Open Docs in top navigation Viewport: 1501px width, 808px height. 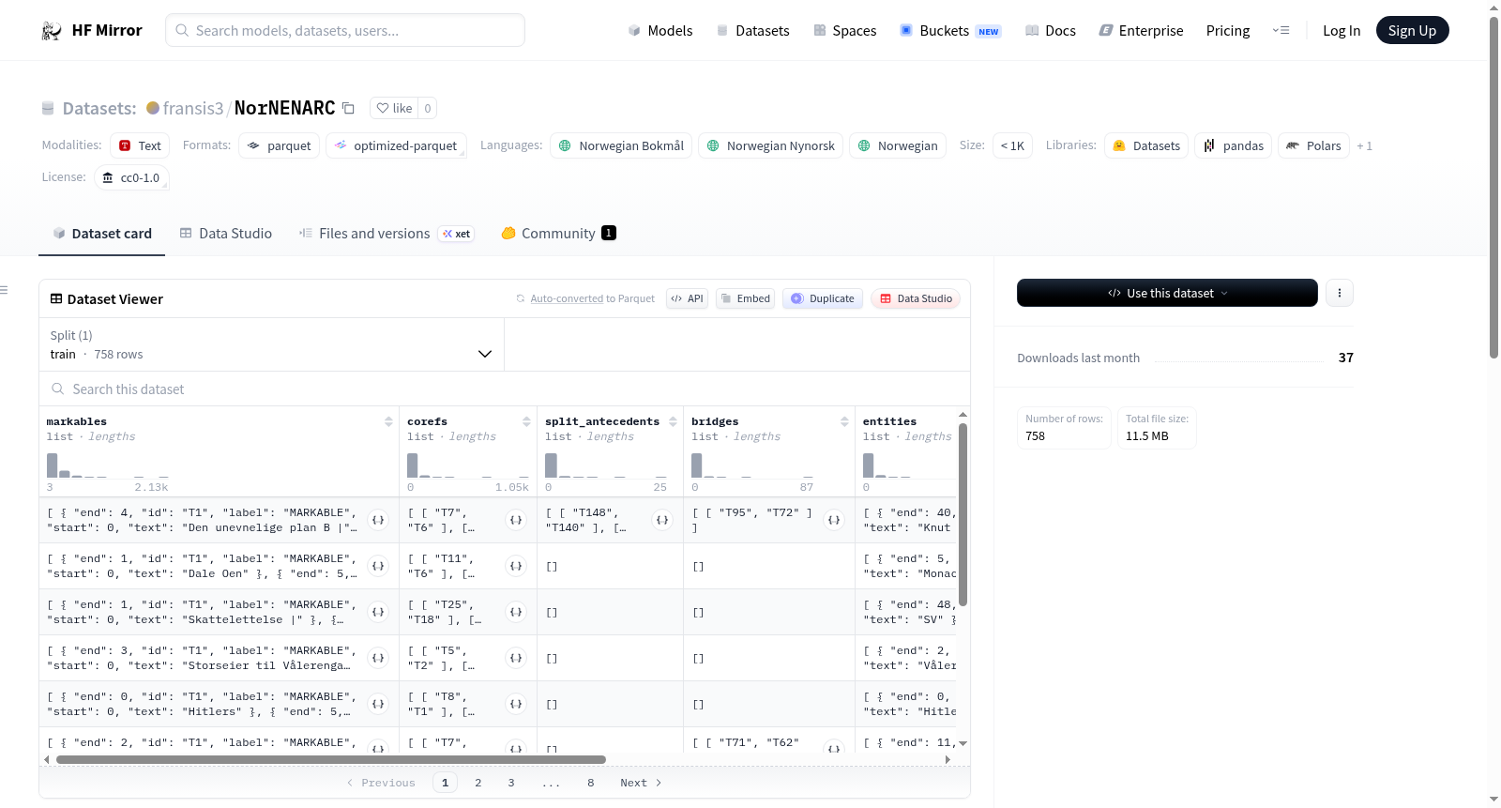click(x=1051, y=31)
